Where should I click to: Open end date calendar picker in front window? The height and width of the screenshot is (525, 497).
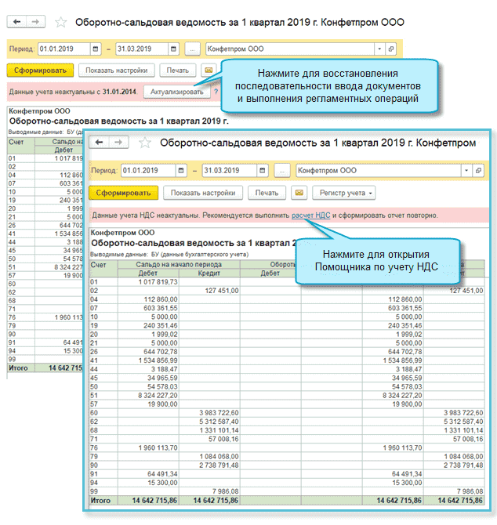[x=263, y=170]
